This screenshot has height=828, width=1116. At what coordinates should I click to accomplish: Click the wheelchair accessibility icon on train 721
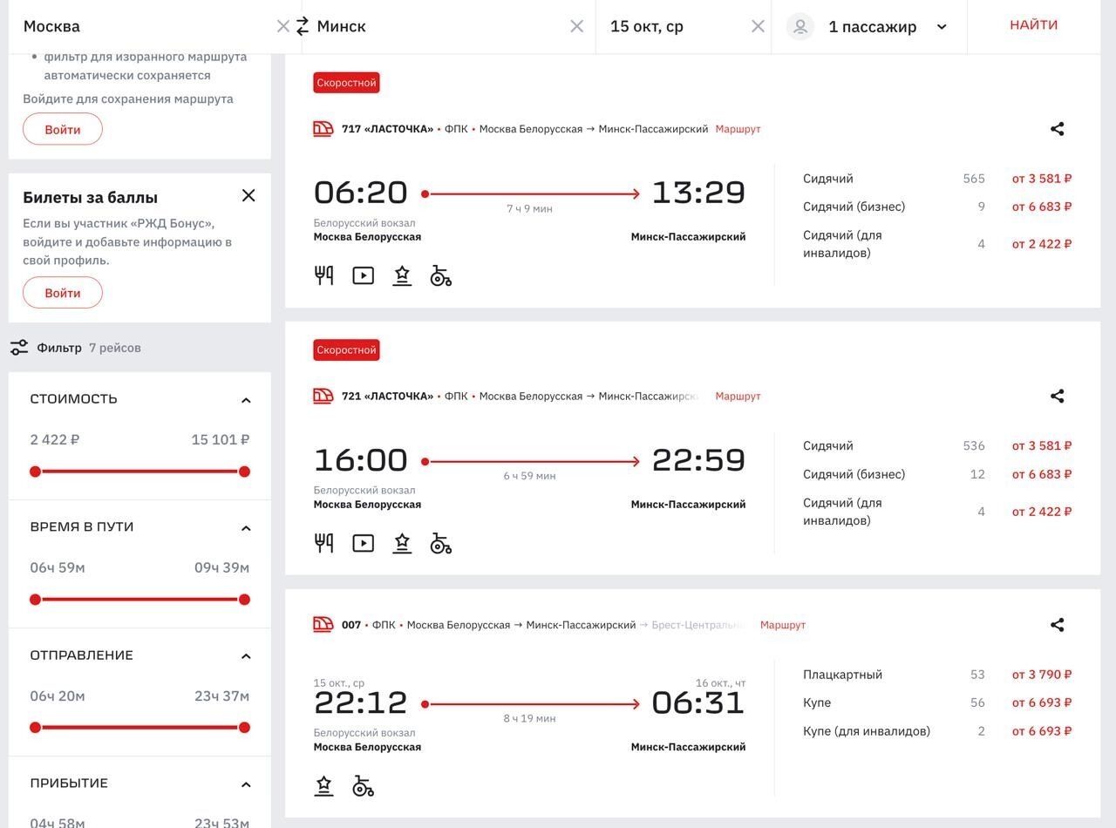[x=441, y=544]
